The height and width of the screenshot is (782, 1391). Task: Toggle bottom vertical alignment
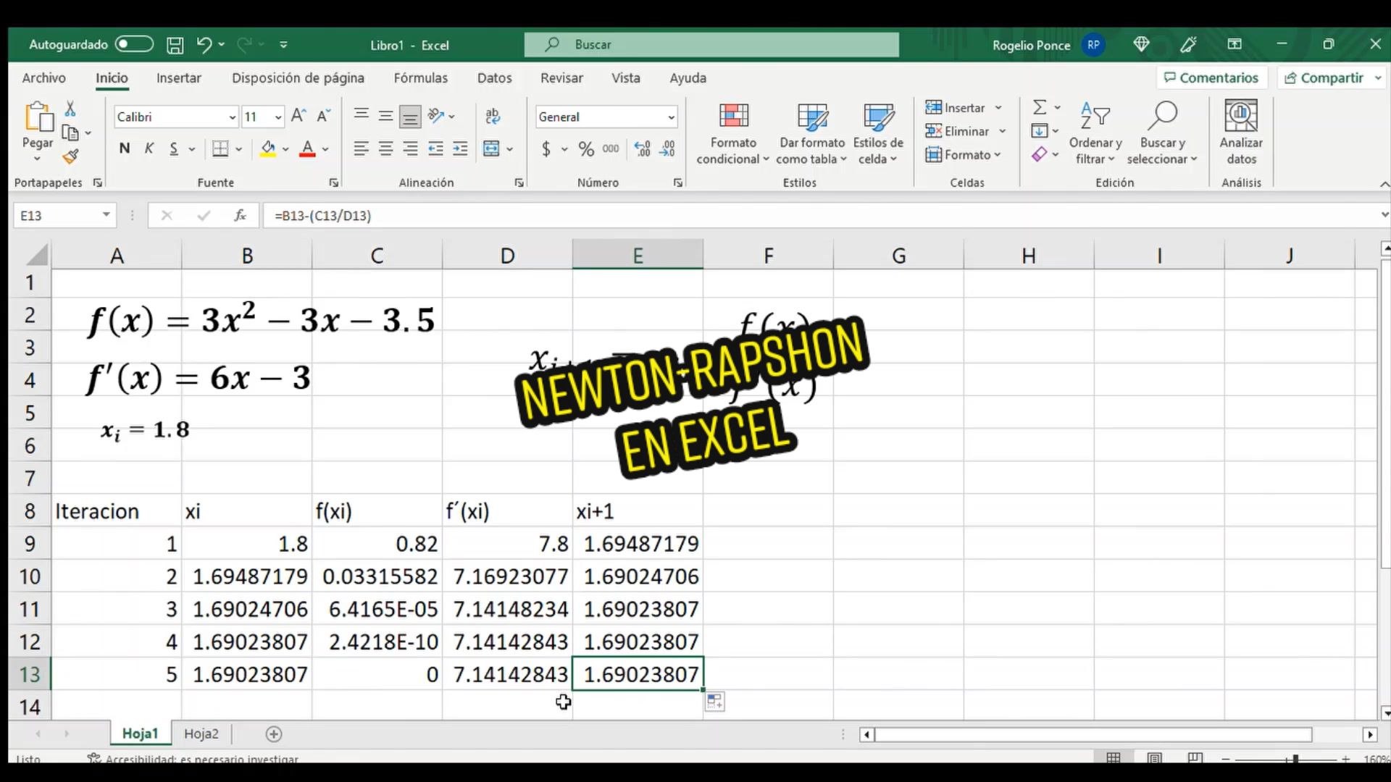point(410,116)
